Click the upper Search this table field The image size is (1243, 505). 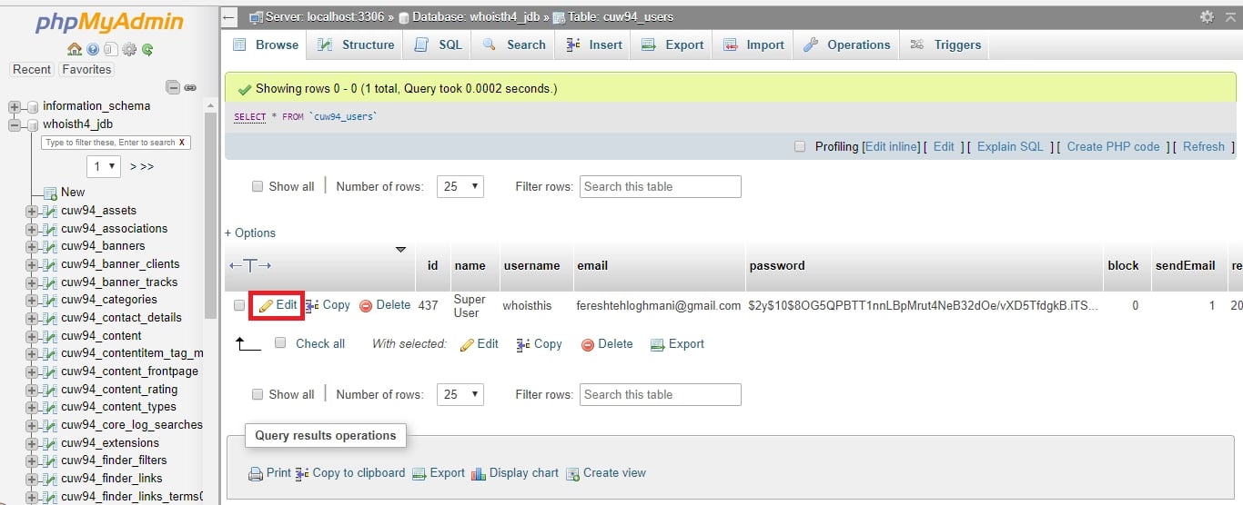pos(661,186)
